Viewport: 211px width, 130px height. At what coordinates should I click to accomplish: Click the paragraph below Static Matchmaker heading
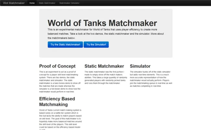click(105, 77)
